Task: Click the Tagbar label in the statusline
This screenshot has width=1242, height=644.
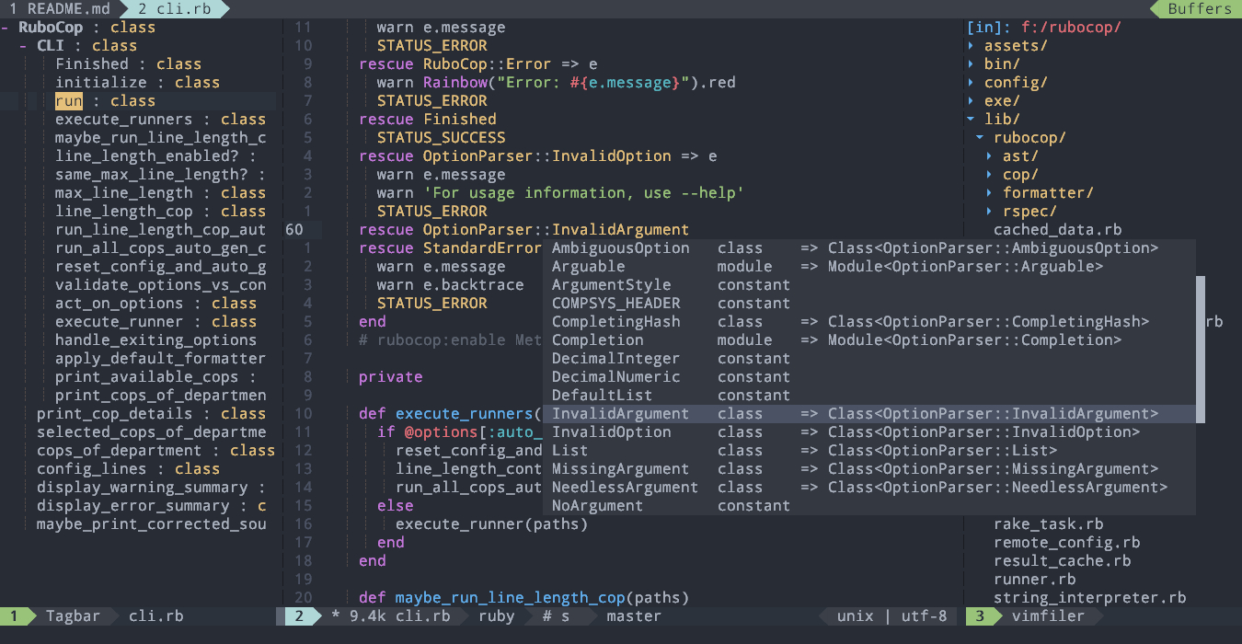Action: click(x=74, y=616)
